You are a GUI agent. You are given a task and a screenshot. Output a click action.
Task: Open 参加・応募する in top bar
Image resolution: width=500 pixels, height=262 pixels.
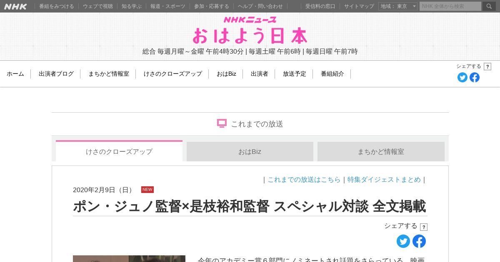pyautogui.click(x=212, y=6)
